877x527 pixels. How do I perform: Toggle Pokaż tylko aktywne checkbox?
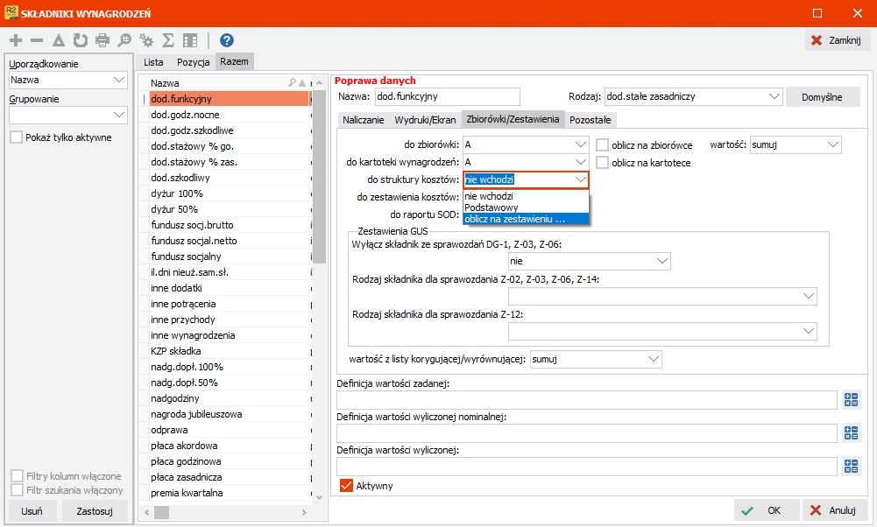click(17, 137)
